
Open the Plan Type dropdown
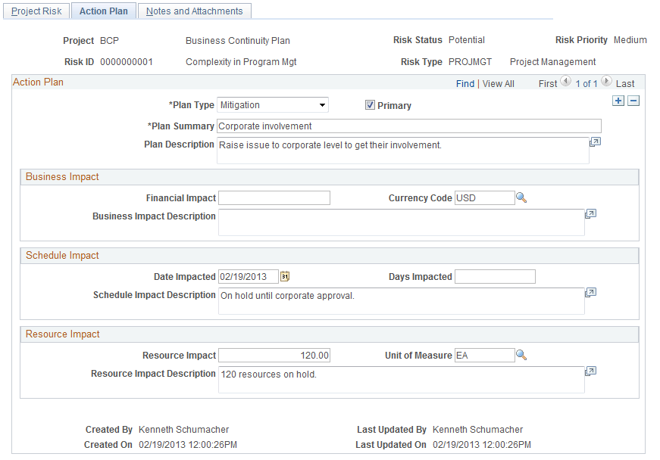(273, 105)
